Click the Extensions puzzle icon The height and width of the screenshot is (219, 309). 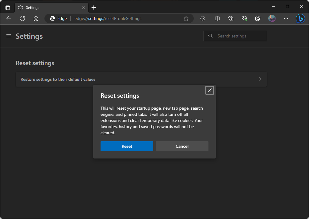pos(202,18)
